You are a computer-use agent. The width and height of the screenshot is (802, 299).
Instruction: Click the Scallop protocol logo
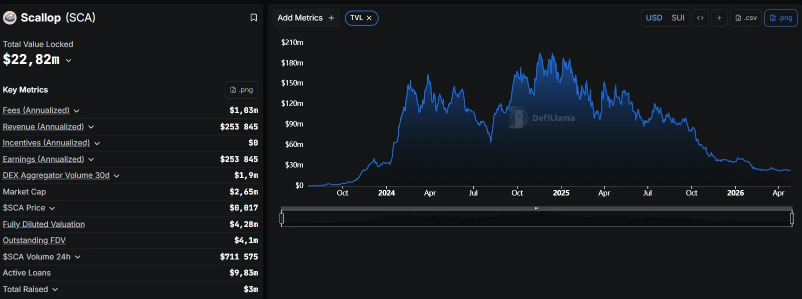pos(10,18)
